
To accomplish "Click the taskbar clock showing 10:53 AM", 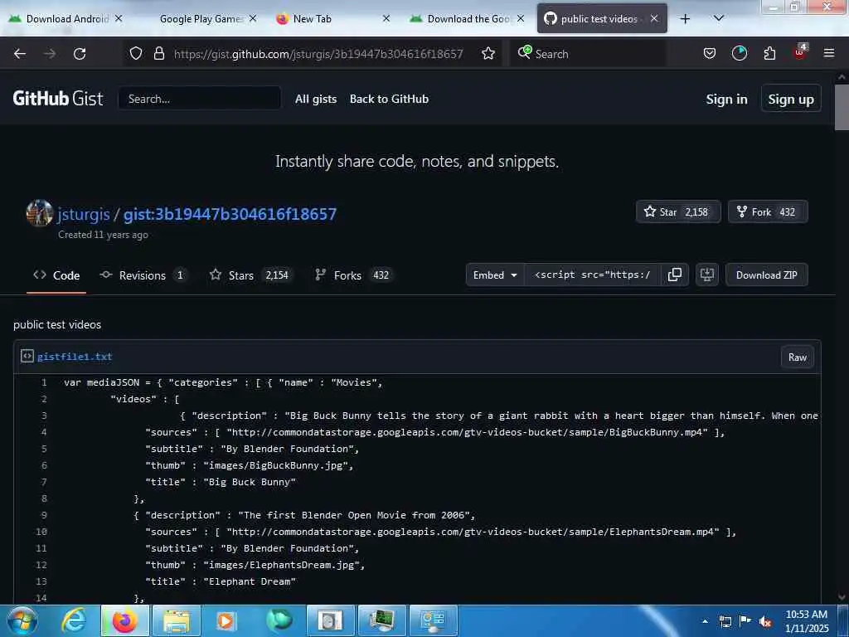I will (x=806, y=621).
